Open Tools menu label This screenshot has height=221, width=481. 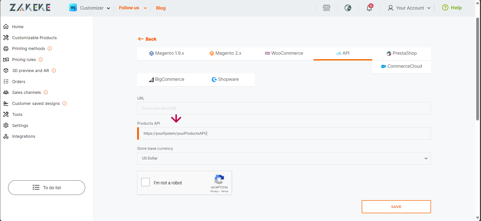[17, 114]
